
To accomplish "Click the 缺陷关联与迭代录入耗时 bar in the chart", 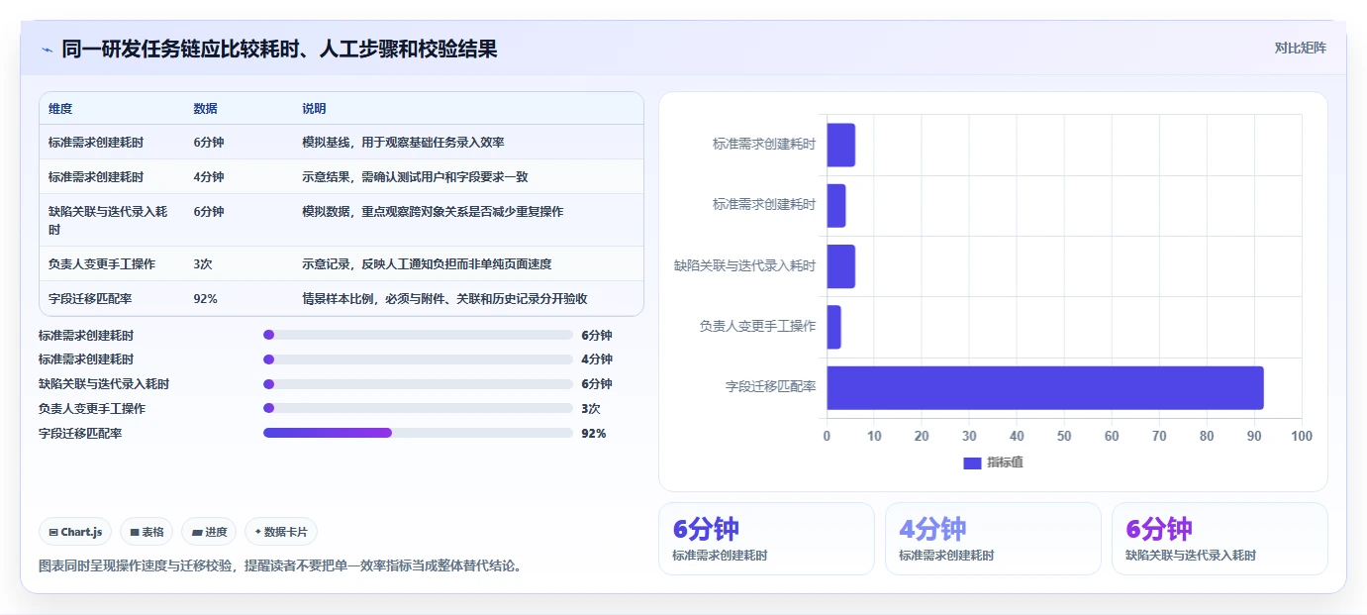I will [840, 266].
